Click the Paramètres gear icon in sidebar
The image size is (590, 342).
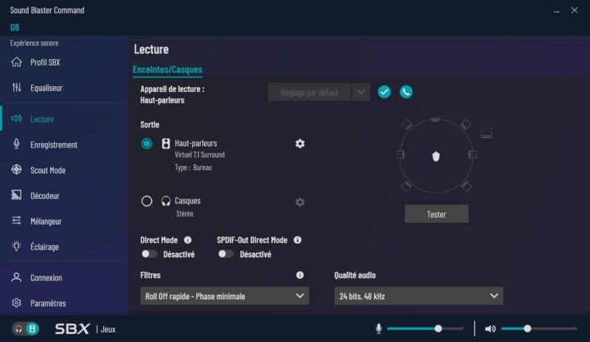pos(16,303)
